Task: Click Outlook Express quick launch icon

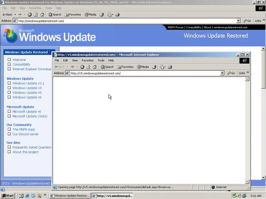Action: click(x=33, y=196)
